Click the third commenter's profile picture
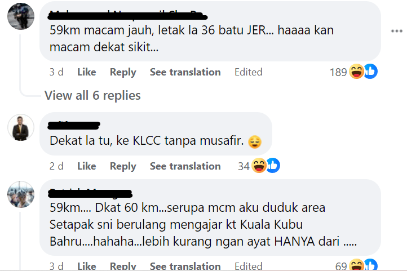407x271 pixels. tap(21, 195)
